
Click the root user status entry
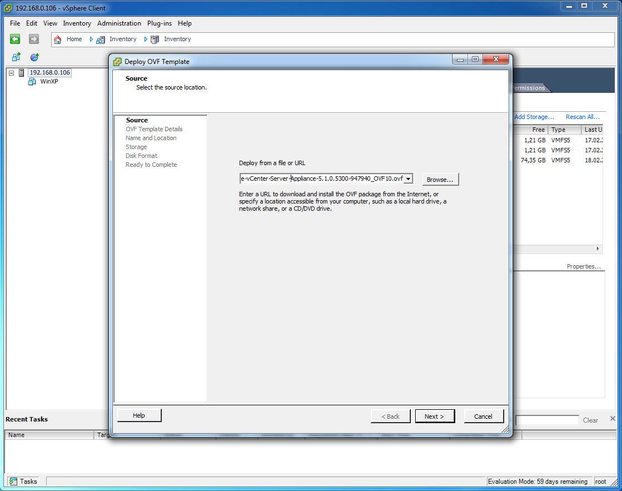tap(600, 482)
